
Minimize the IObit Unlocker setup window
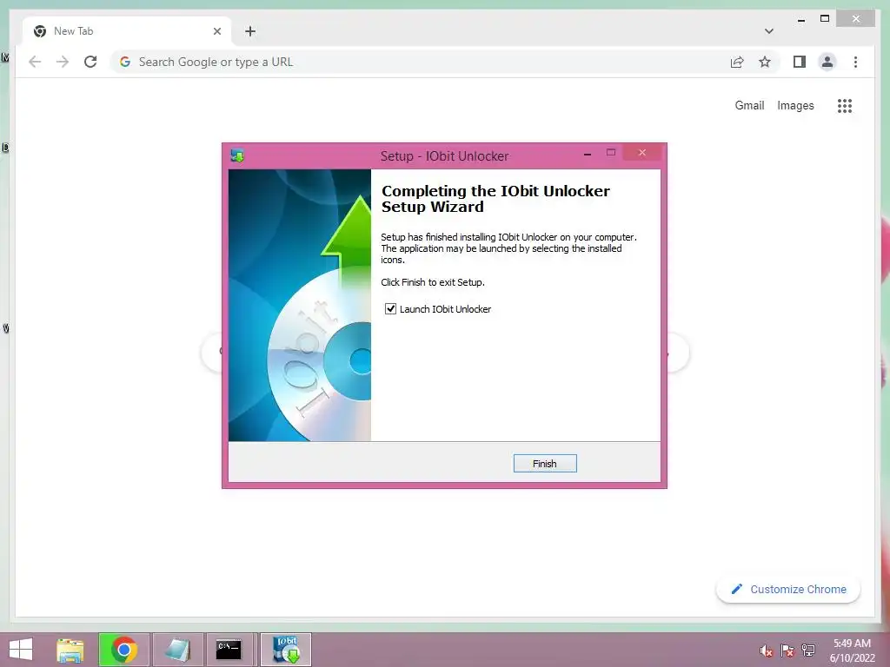coord(588,153)
